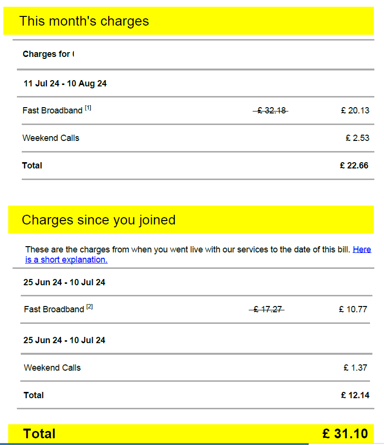384x445 pixels.
Task: Click the discounted £ 20.13 broadband charge
Action: [355, 111]
